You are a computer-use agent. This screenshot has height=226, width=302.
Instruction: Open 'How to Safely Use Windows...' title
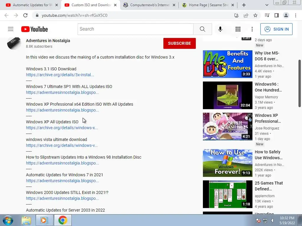(x=268, y=155)
